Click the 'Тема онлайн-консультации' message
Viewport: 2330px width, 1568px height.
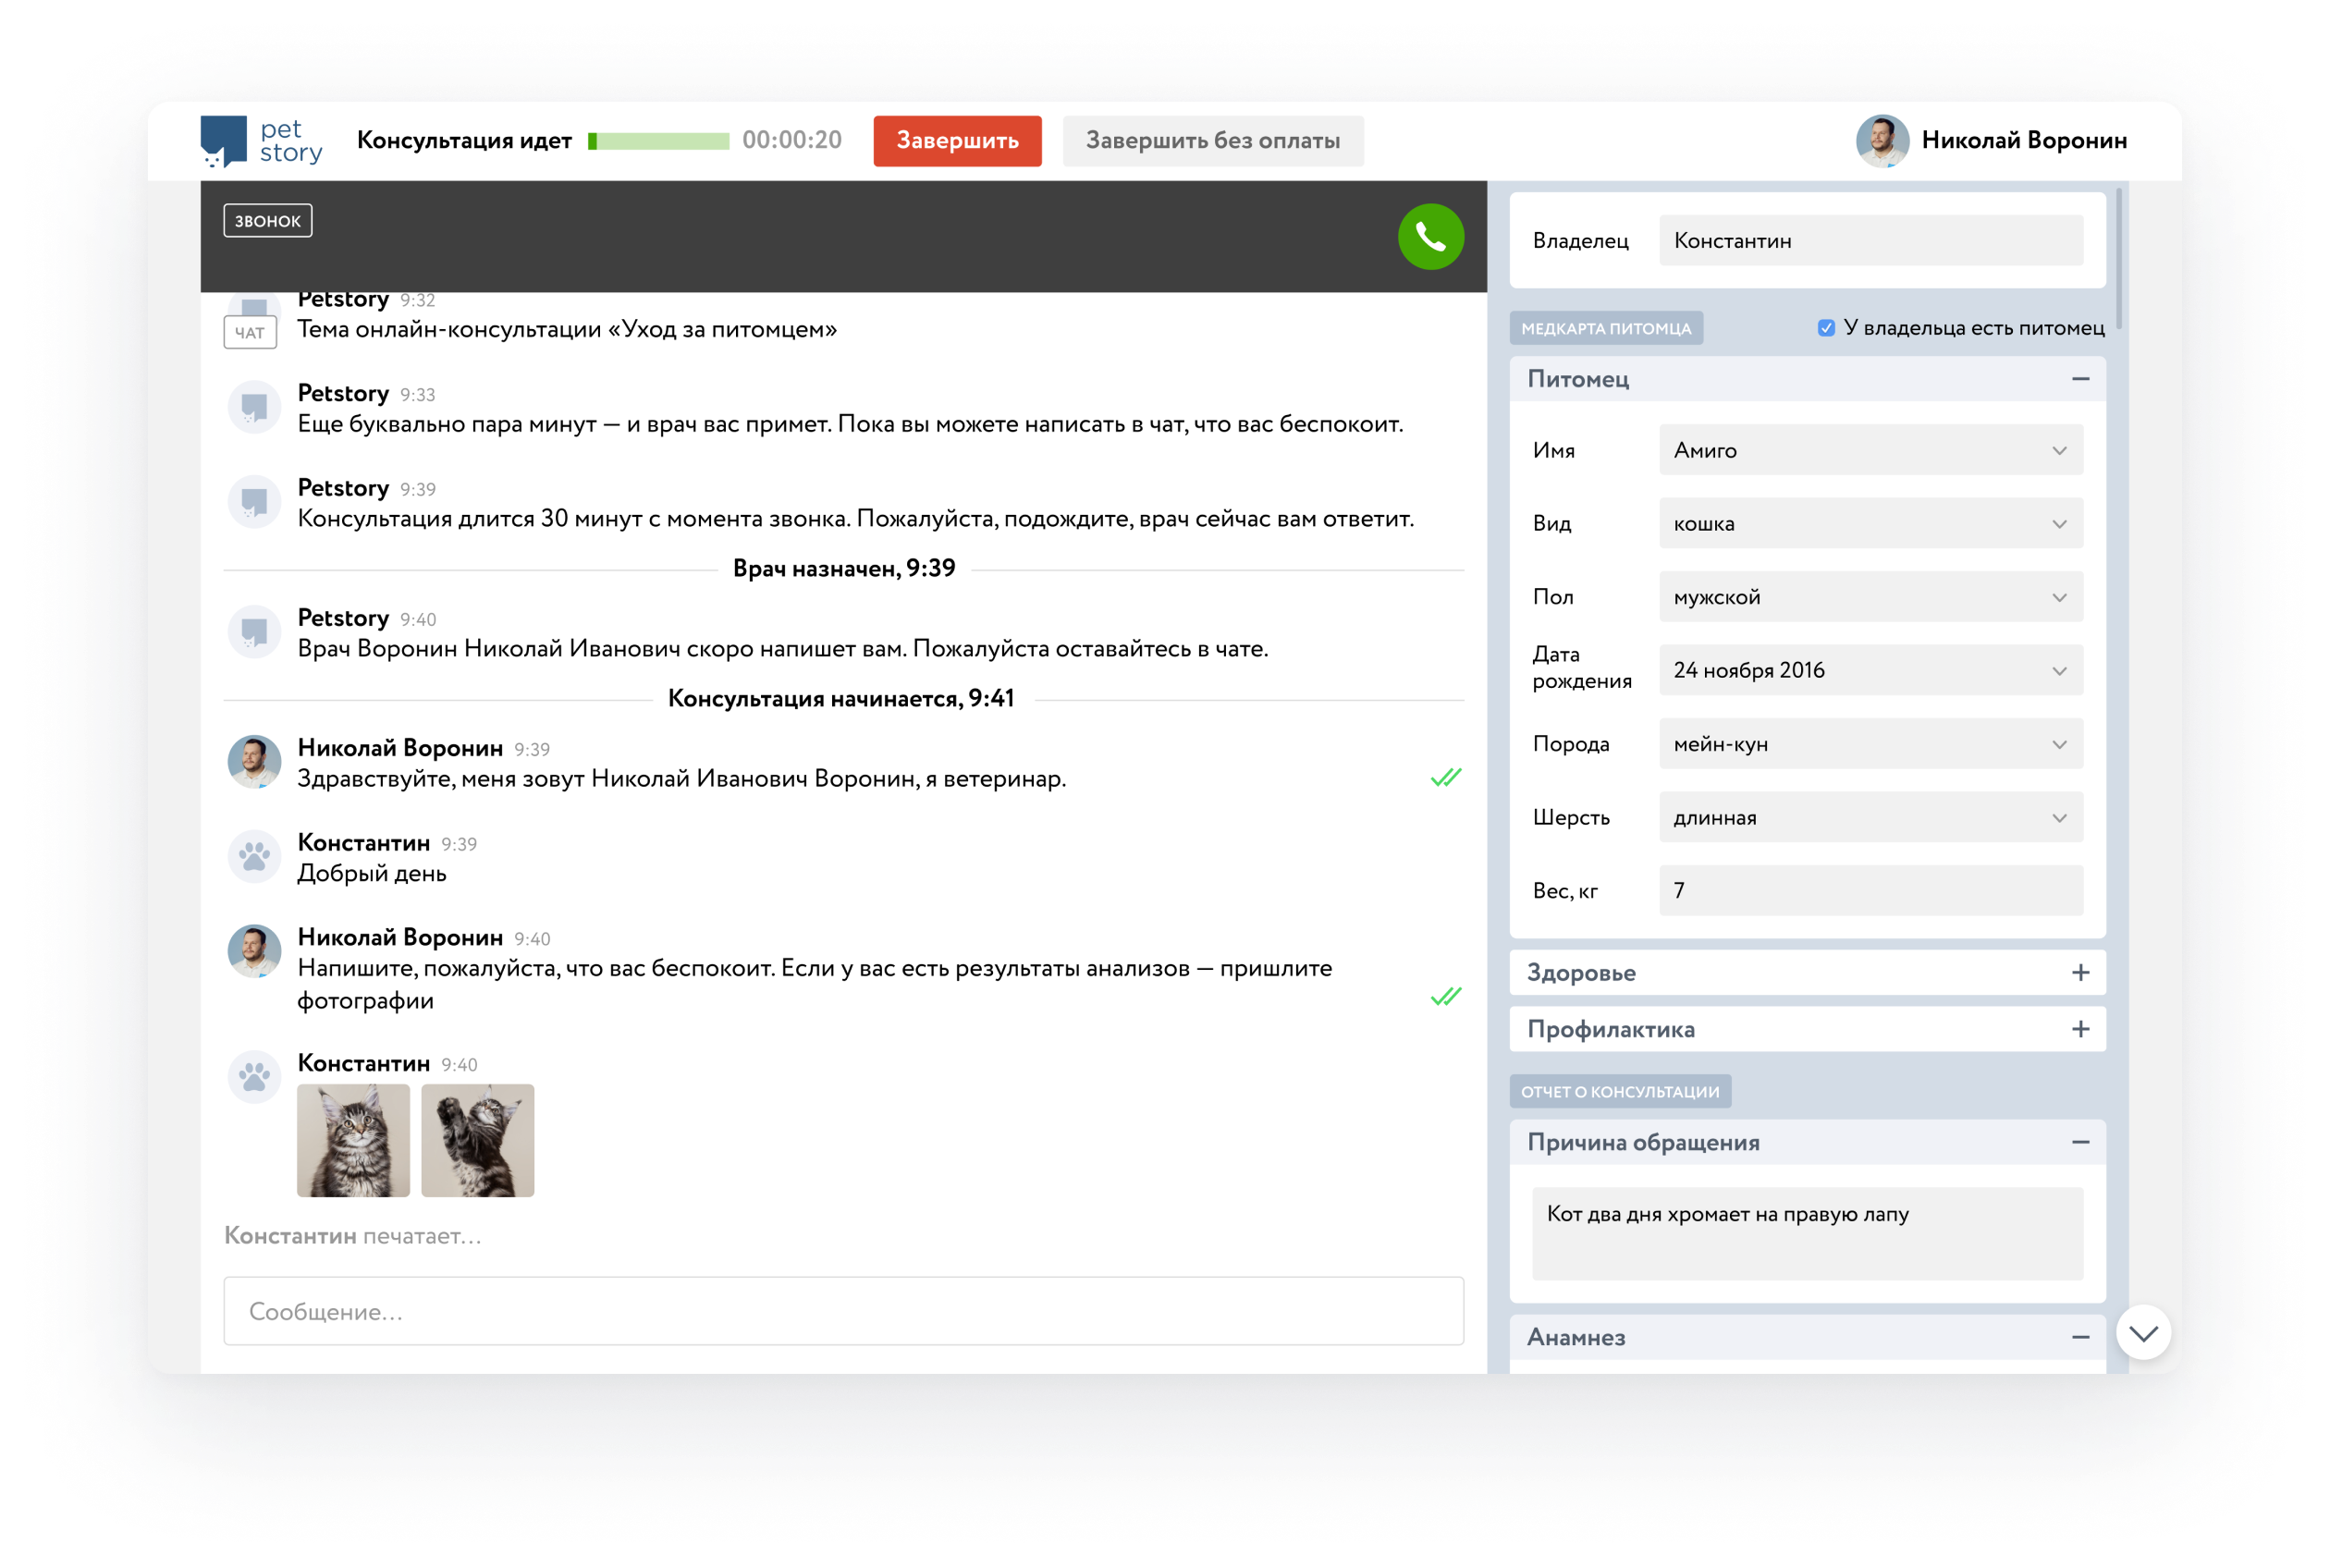pyautogui.click(x=567, y=329)
